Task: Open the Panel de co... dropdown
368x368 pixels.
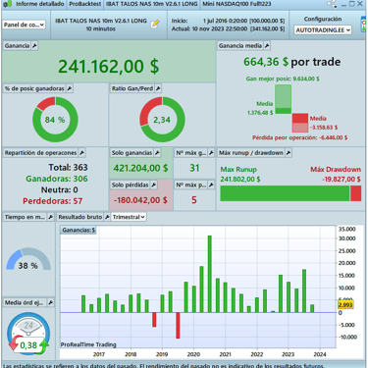Action: tap(24, 25)
